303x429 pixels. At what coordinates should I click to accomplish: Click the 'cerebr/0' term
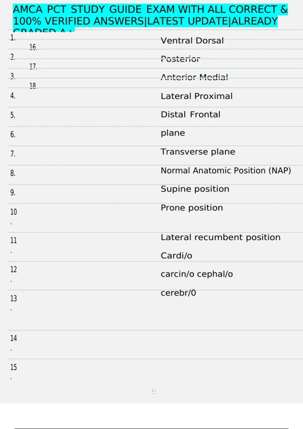tap(179, 293)
